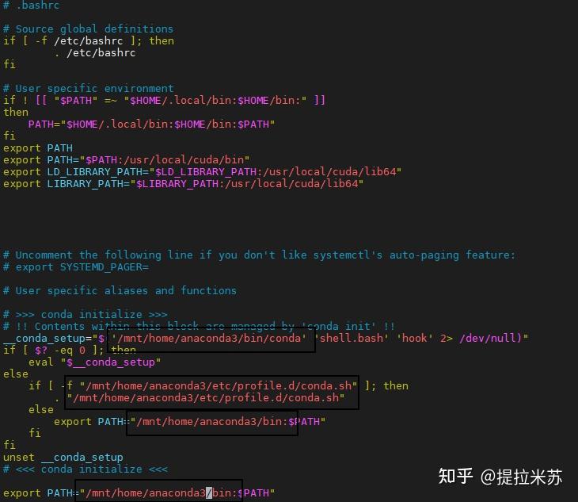Click the 知乎 @提拉米苏 watermark

point(500,477)
